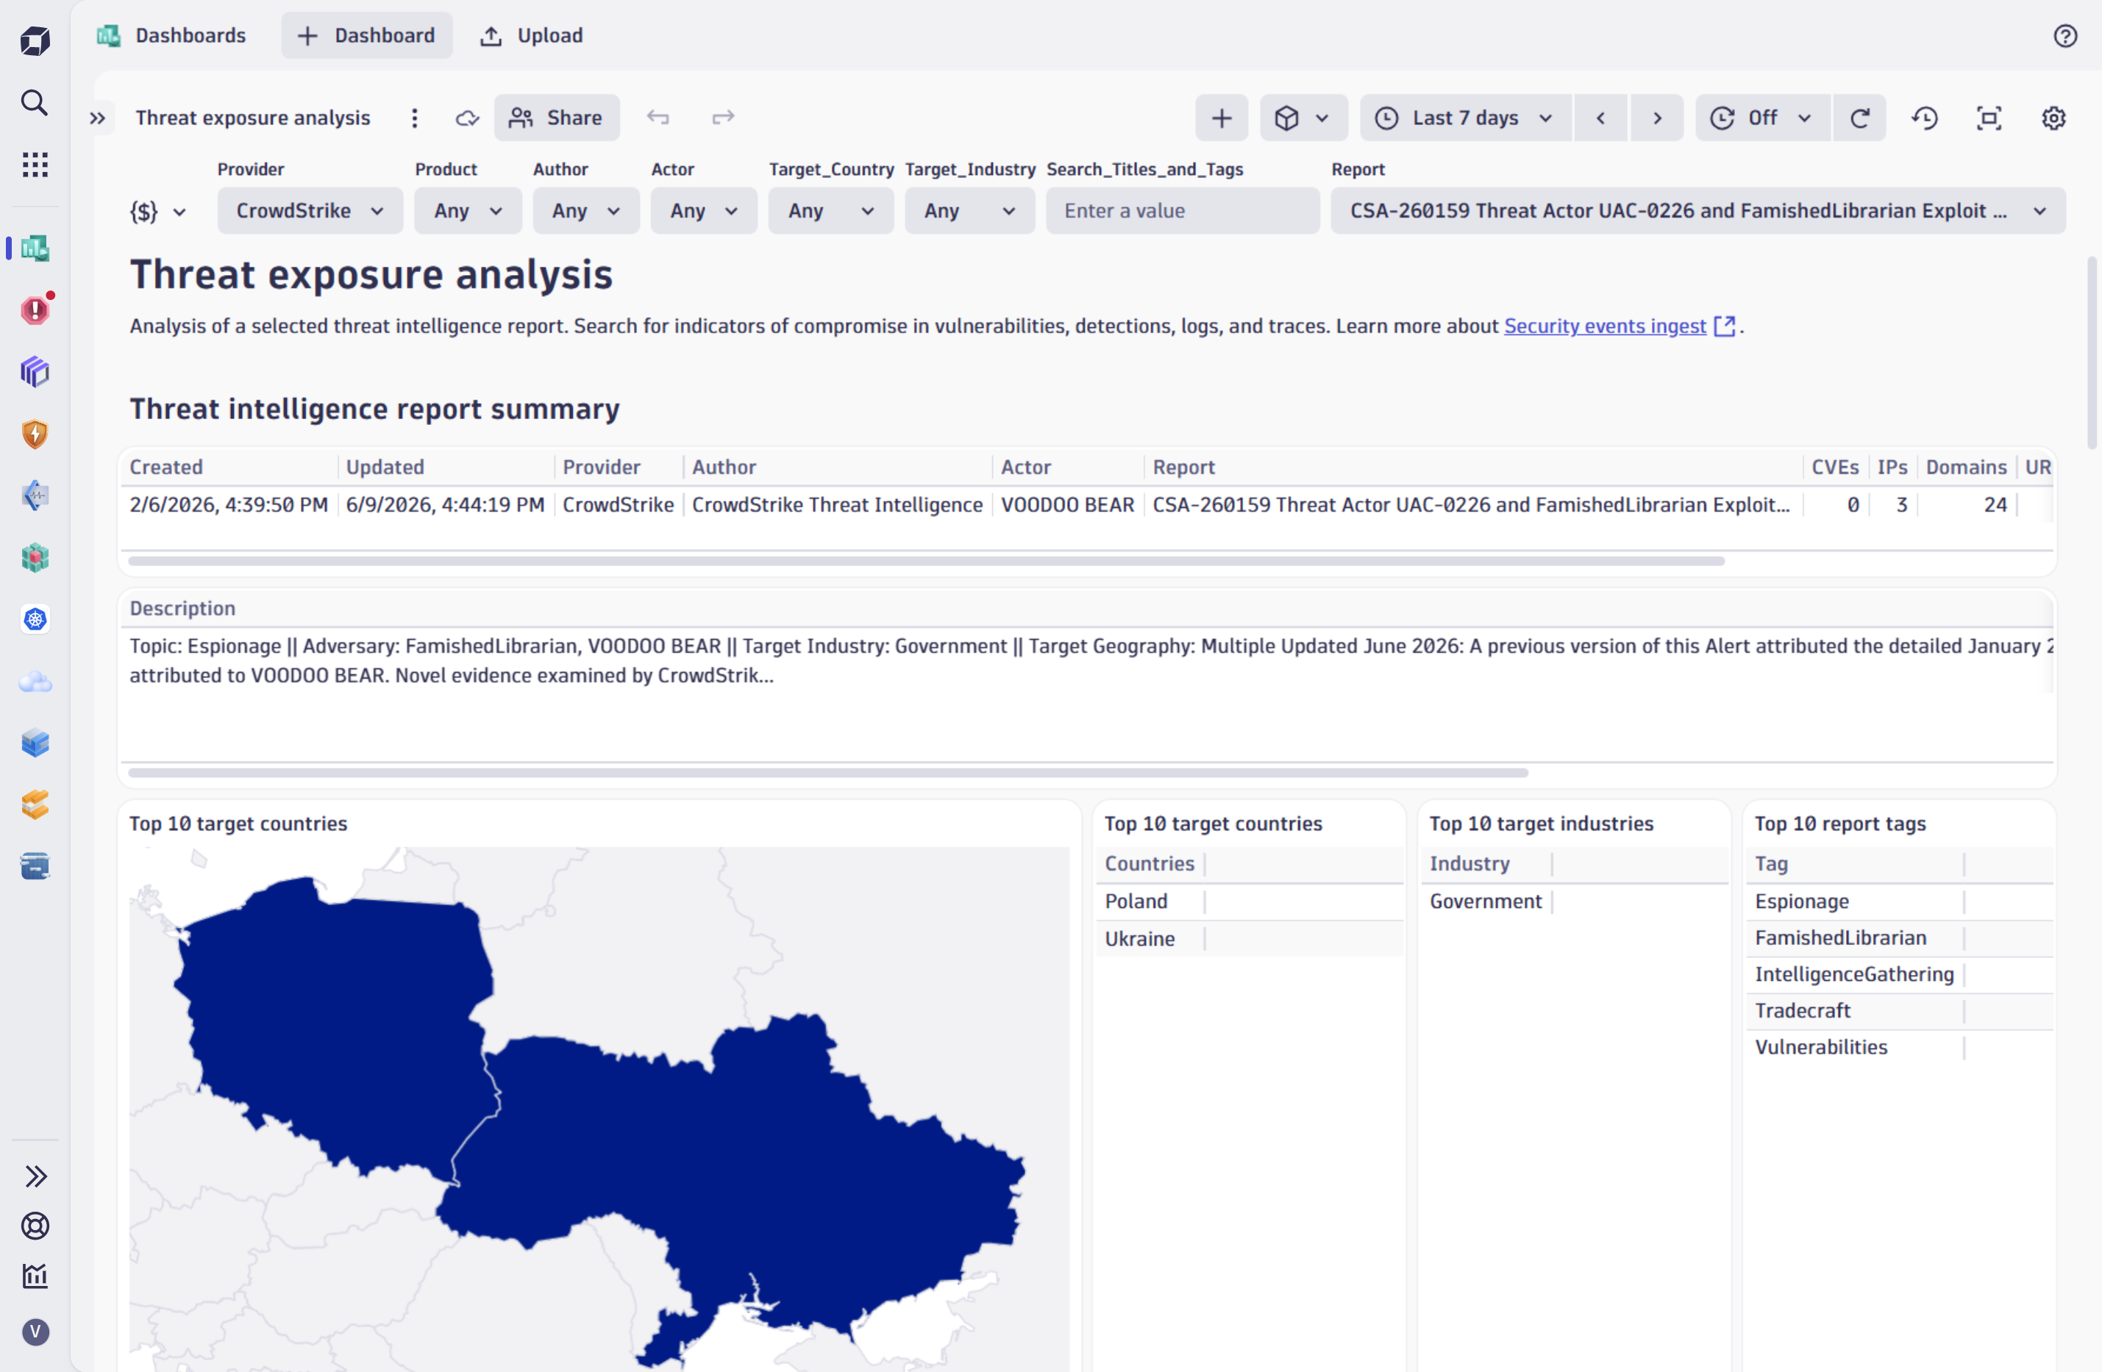Share the dashboard
Viewport: 2102px width, 1372px height.
(x=557, y=118)
